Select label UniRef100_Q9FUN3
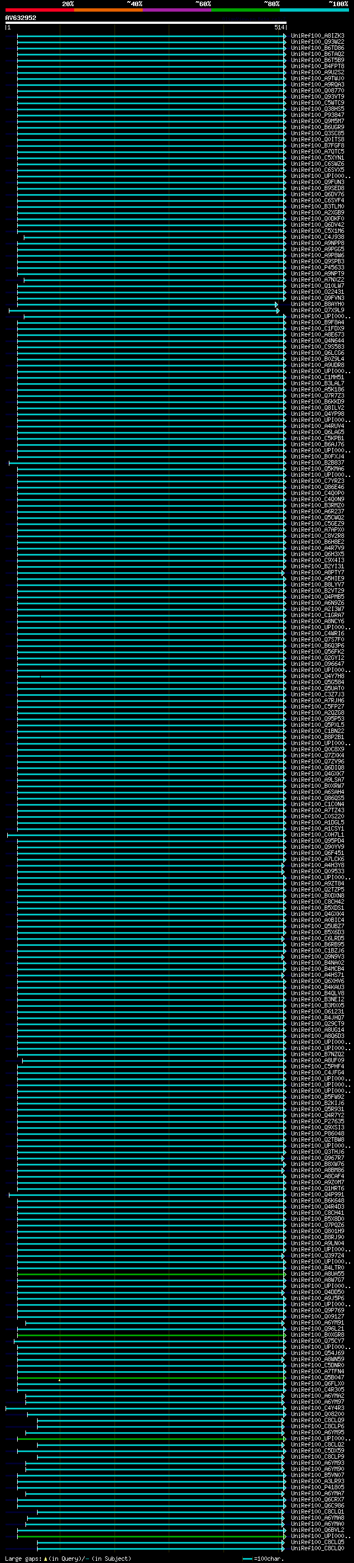This screenshot has height=1563, width=354. click(x=317, y=182)
